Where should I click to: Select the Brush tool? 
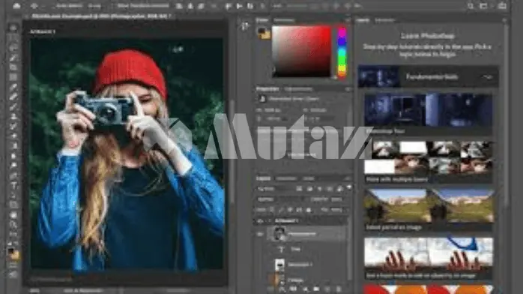(x=13, y=106)
